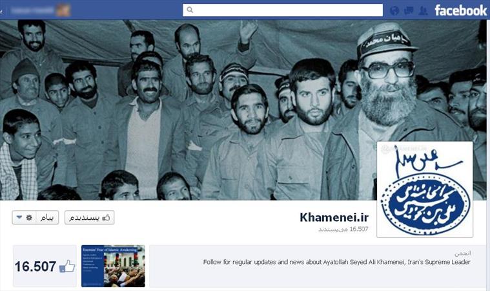Viewport: 490px width, 291px height.
Task: Expand the arrow beside the gear icon
Action: pos(19,217)
